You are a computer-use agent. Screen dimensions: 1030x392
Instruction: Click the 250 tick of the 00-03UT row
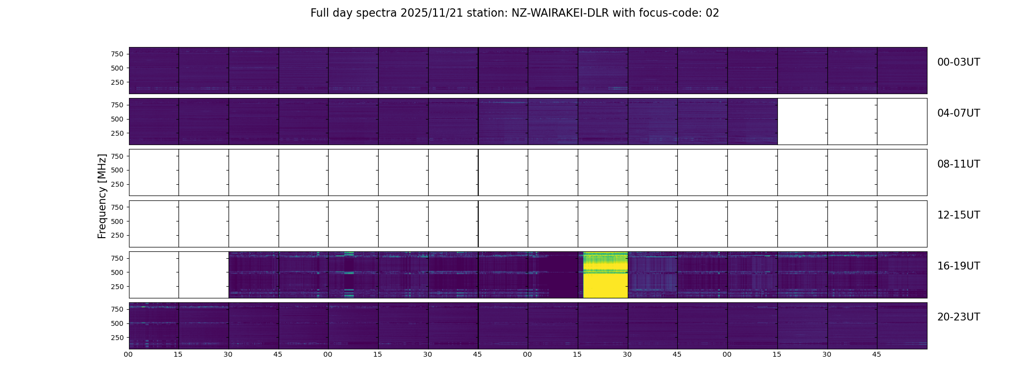tap(117, 82)
